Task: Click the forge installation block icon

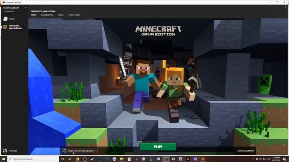Action: [65, 151]
